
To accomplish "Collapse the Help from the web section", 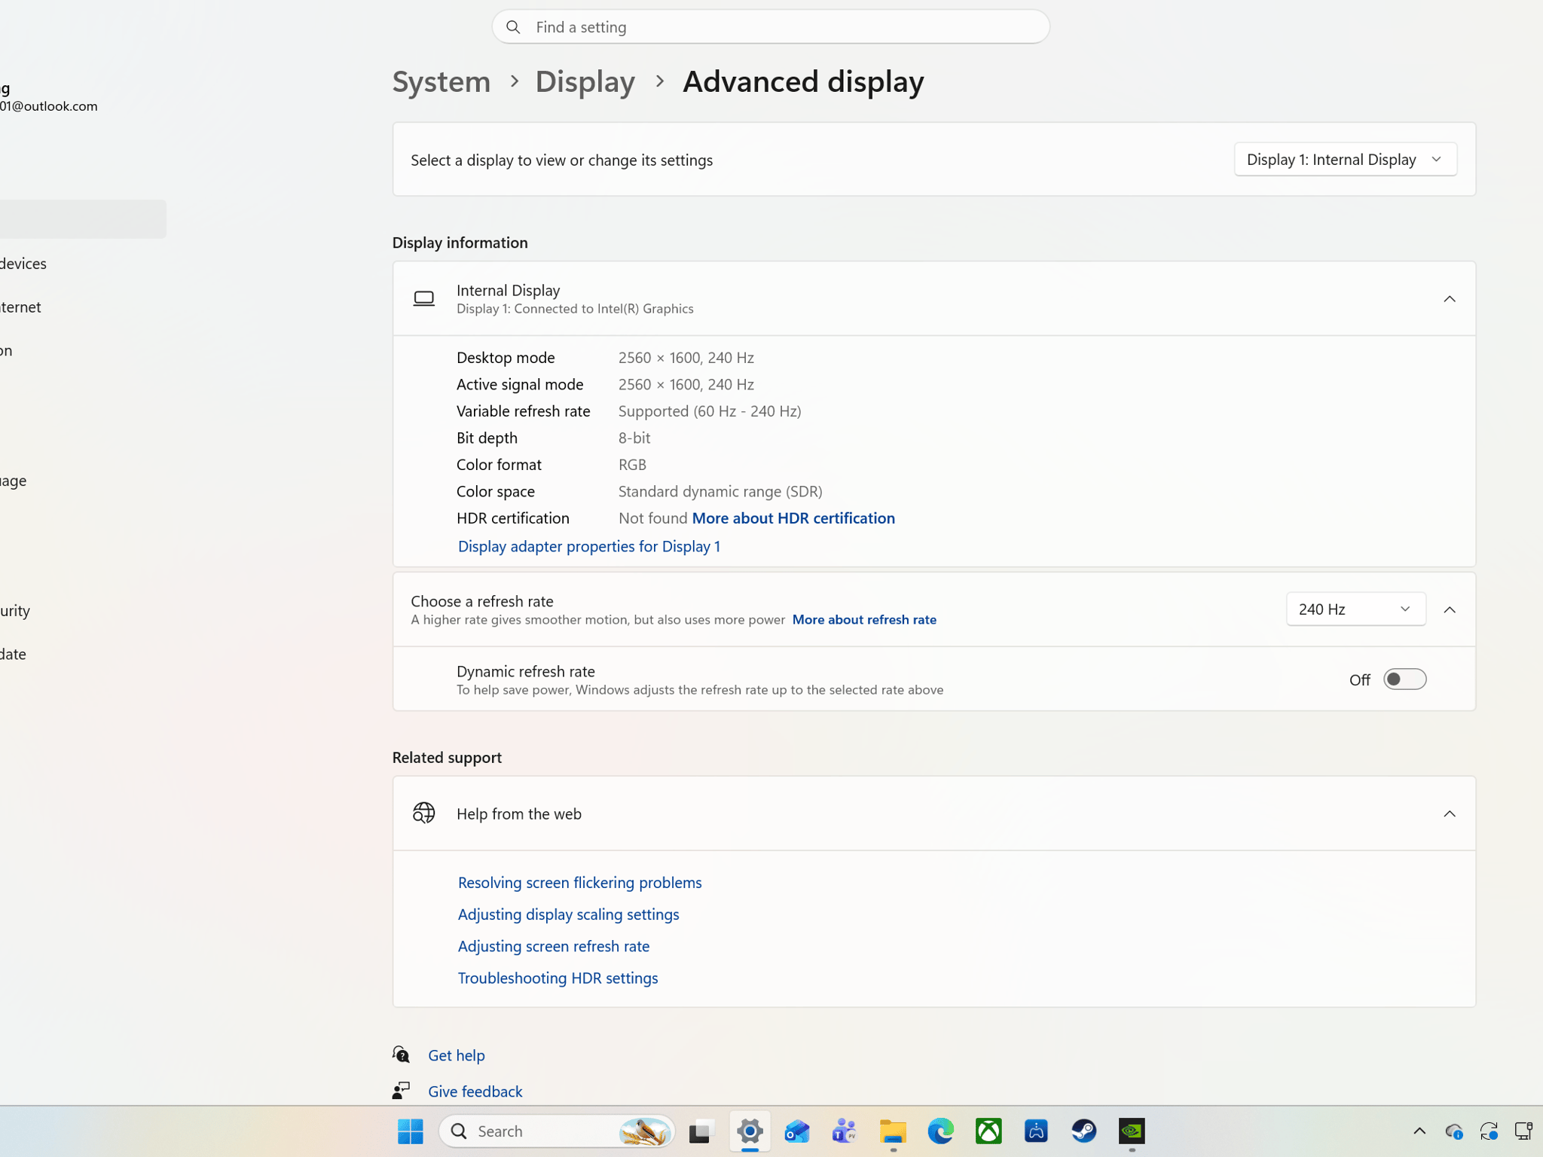I will tap(1449, 814).
